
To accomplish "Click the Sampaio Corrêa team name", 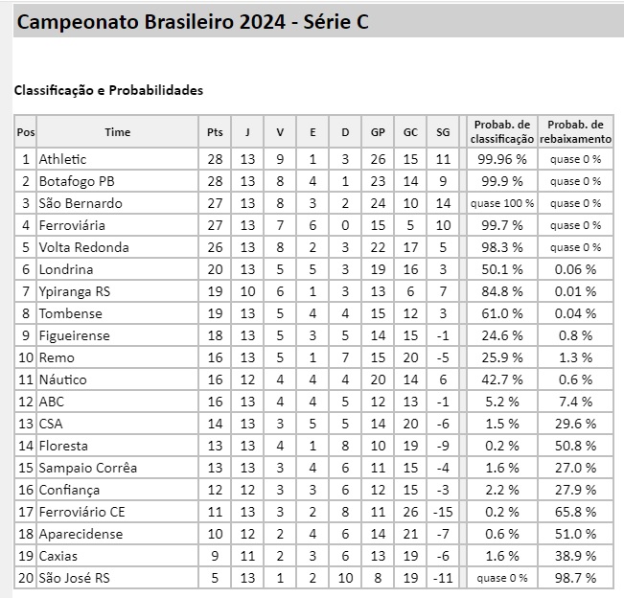I will (87, 468).
